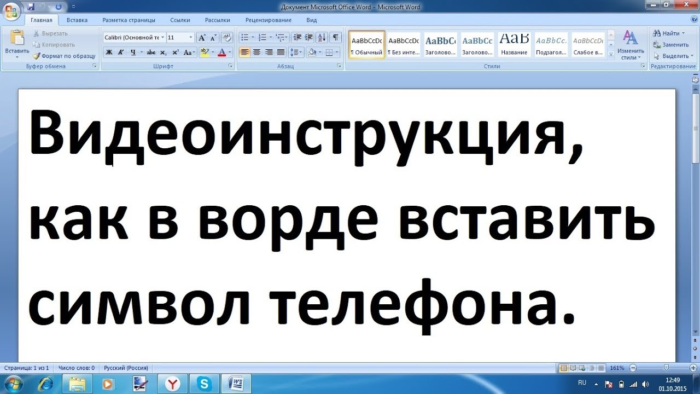700x394 pixels.
Task: Switch to Full Screen Reading view
Action: (x=574, y=368)
